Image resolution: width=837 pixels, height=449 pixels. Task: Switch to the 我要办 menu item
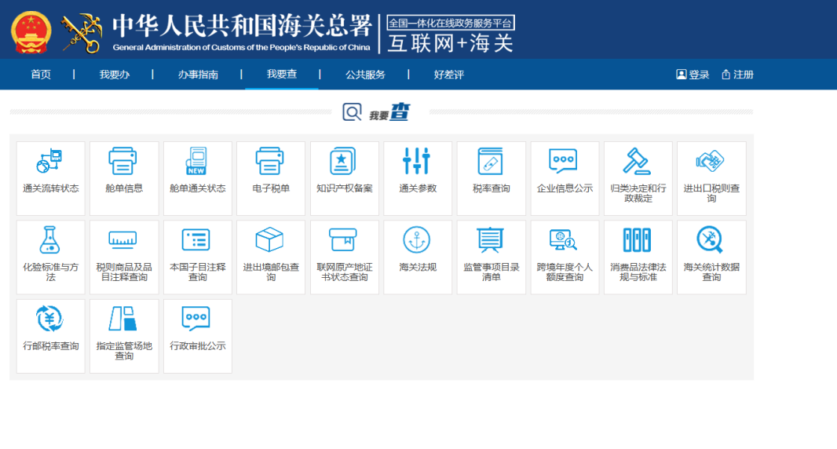click(x=114, y=75)
